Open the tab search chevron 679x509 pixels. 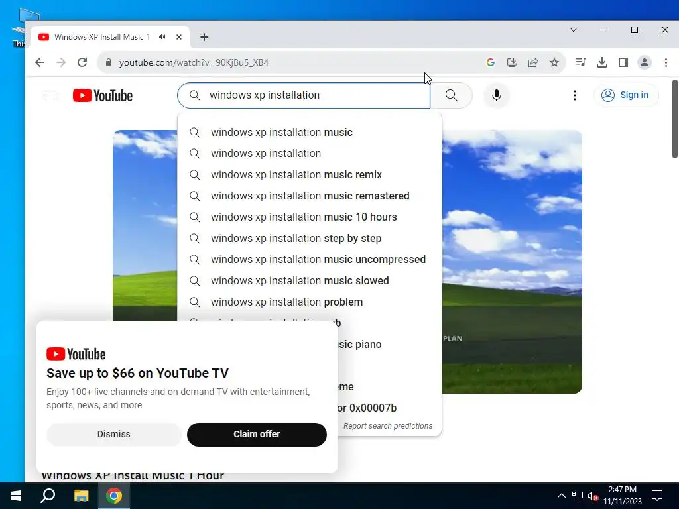coord(574,30)
